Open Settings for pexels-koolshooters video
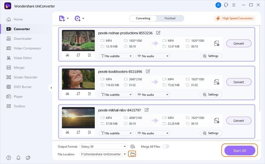Screen dimensions: 265x164 (x=211, y=95)
